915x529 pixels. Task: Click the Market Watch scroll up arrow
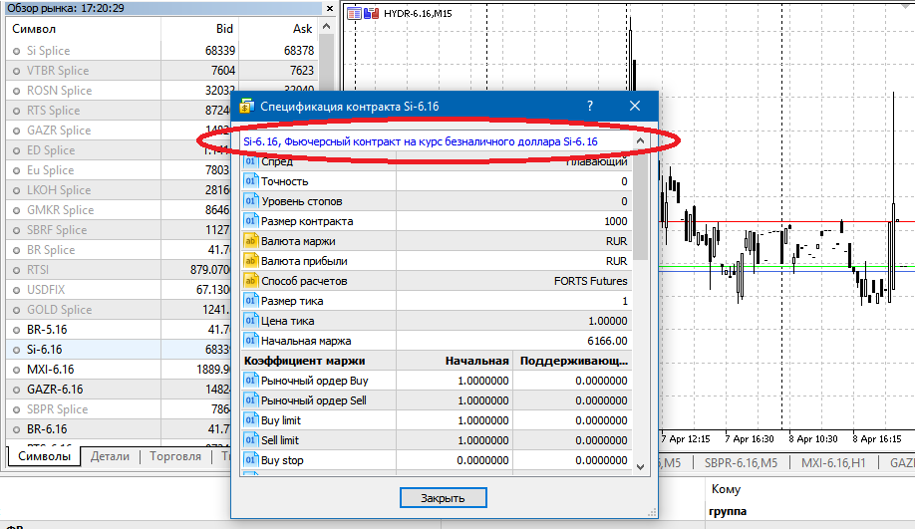pos(327,26)
